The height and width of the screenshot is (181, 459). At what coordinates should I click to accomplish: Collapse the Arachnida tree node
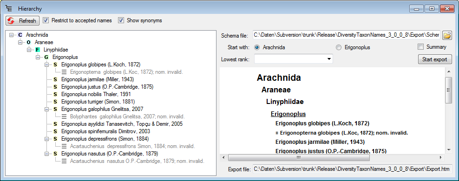point(11,35)
